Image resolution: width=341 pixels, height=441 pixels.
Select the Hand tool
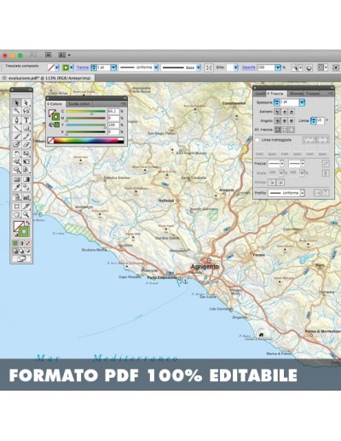[17, 214]
